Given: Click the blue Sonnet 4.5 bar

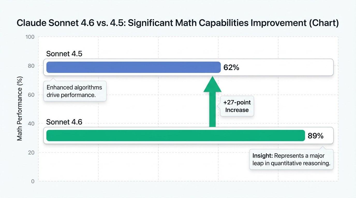Looking at the screenshot, I should tap(133, 67).
